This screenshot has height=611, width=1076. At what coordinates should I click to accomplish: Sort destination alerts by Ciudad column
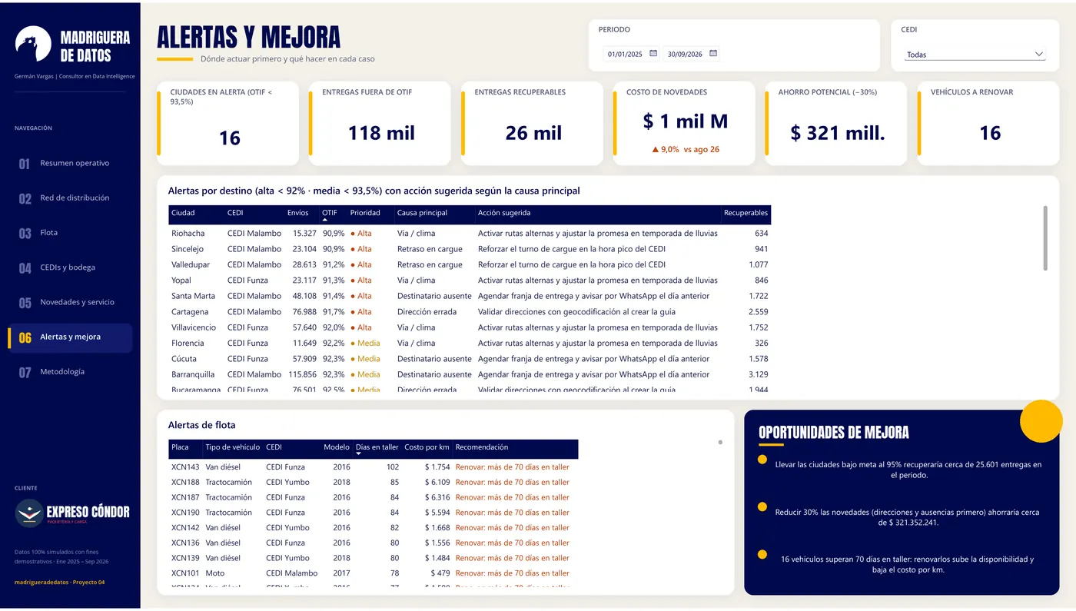pos(183,213)
